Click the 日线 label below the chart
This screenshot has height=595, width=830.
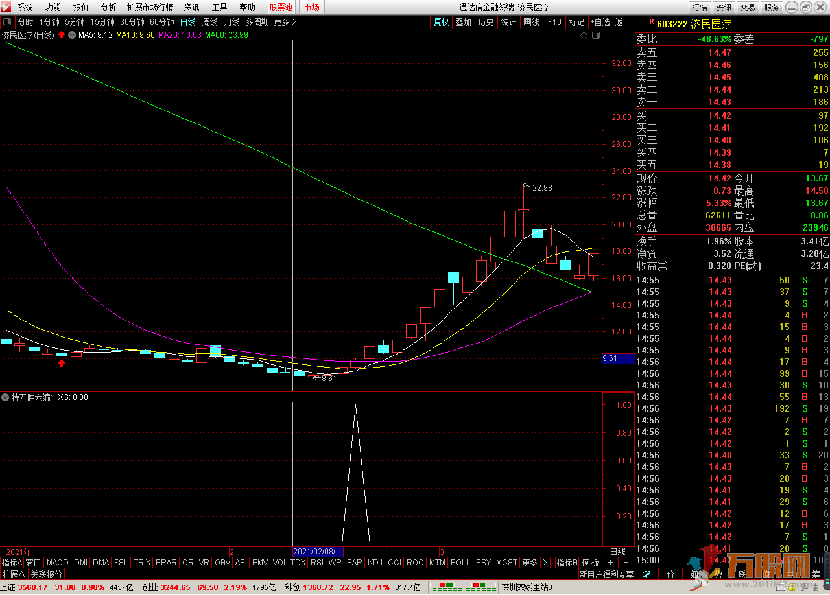tap(618, 552)
